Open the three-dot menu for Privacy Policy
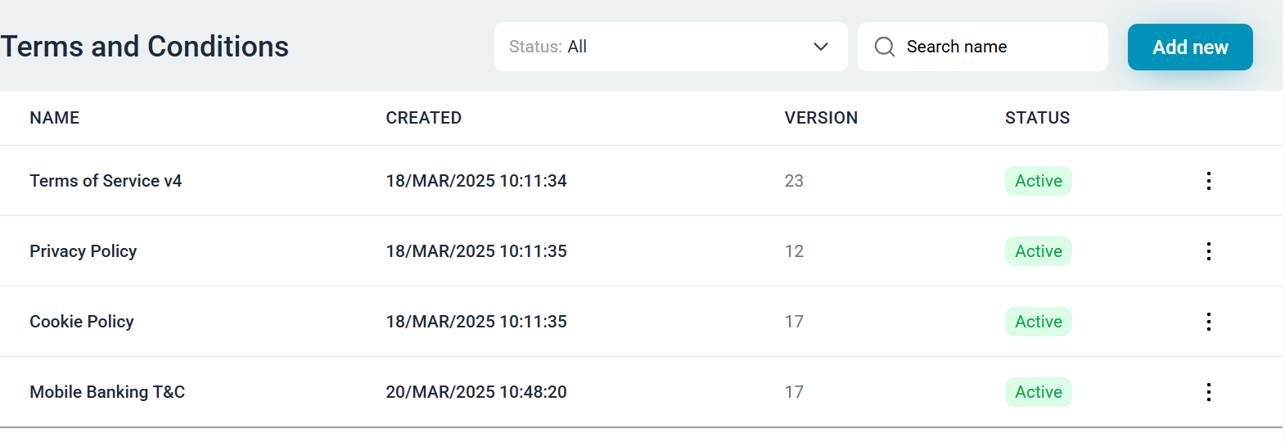This screenshot has width=1285, height=442. 1208,251
